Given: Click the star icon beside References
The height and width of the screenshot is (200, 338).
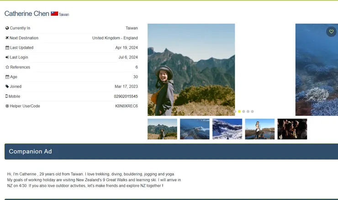Looking at the screenshot, I should coord(7,67).
